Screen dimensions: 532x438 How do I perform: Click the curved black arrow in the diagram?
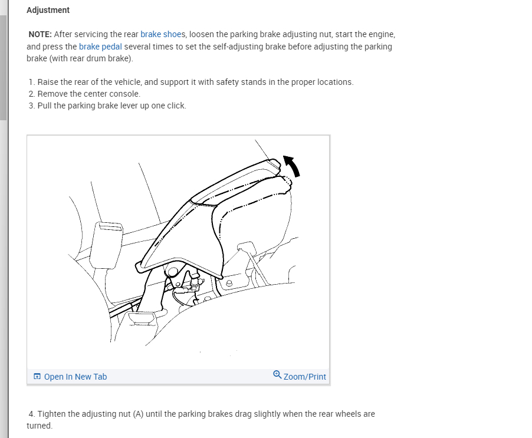[292, 166]
